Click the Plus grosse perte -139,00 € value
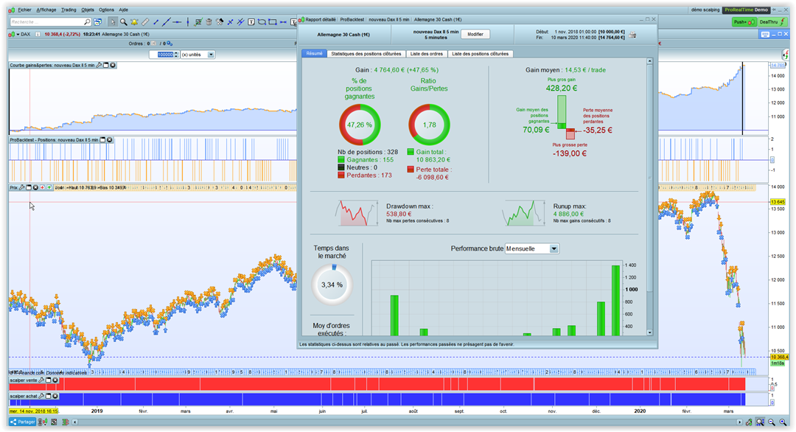The height and width of the screenshot is (432, 796). coord(570,153)
